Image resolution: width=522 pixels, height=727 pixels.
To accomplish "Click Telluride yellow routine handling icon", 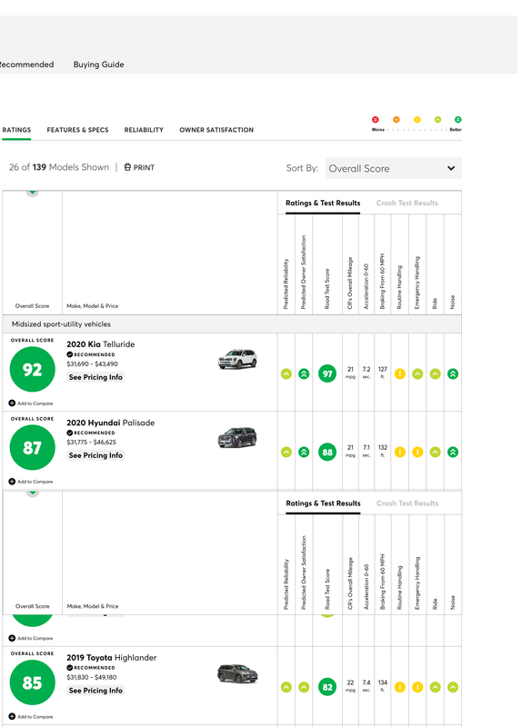I will pyautogui.click(x=400, y=373).
